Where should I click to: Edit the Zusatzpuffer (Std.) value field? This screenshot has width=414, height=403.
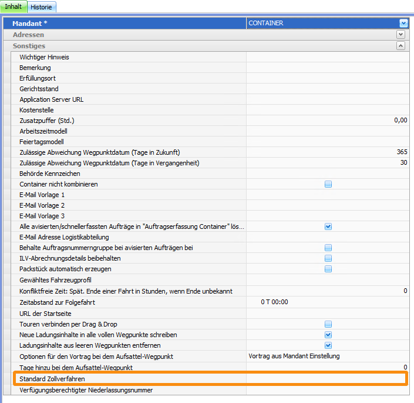pyautogui.click(x=327, y=120)
